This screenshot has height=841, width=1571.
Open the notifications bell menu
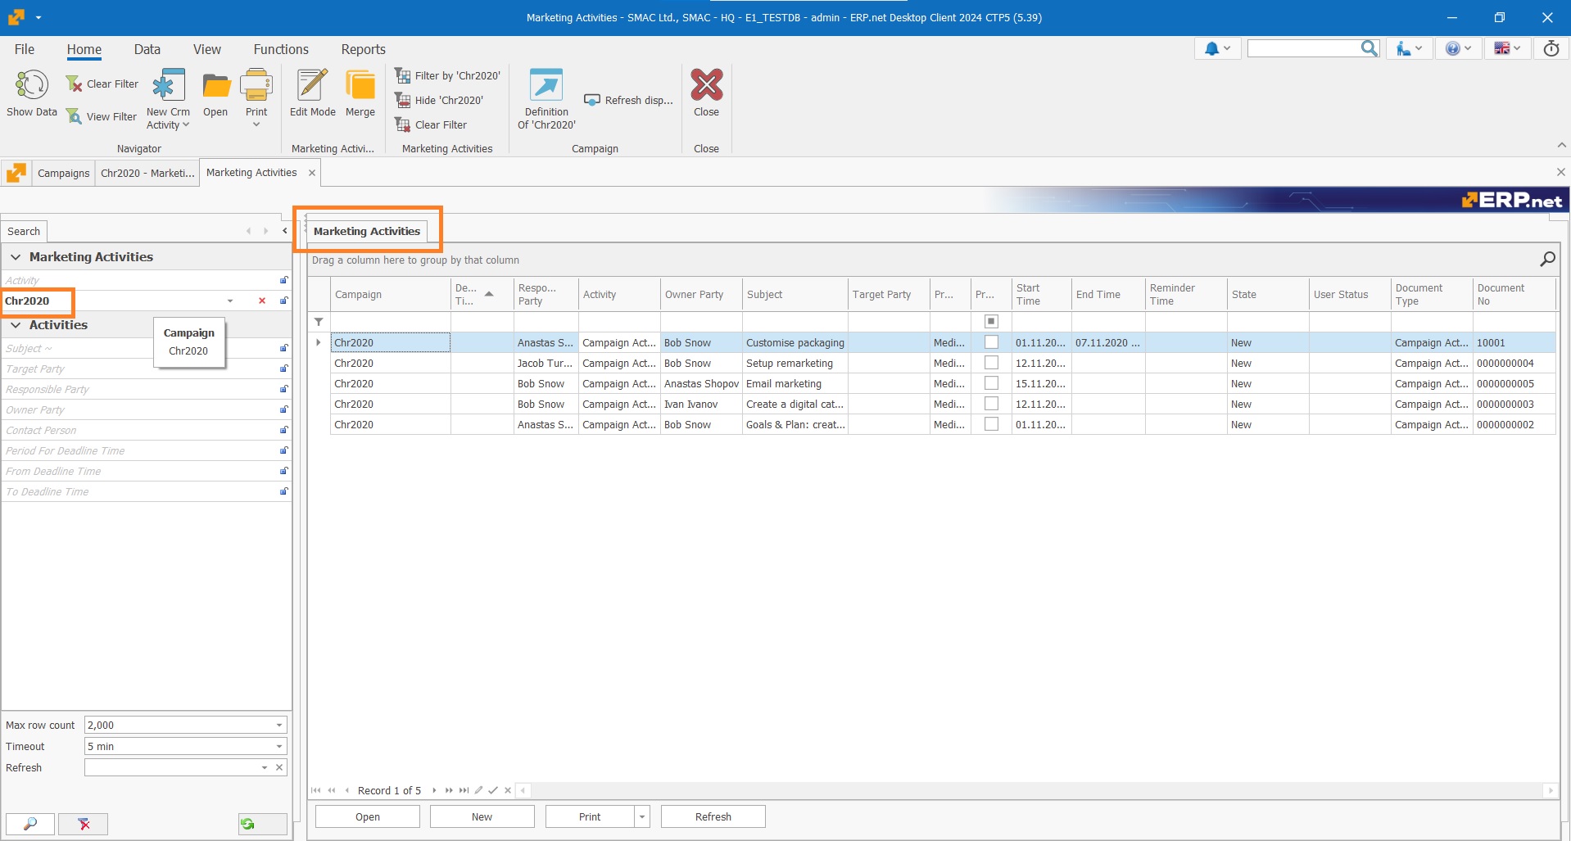pyautogui.click(x=1217, y=49)
